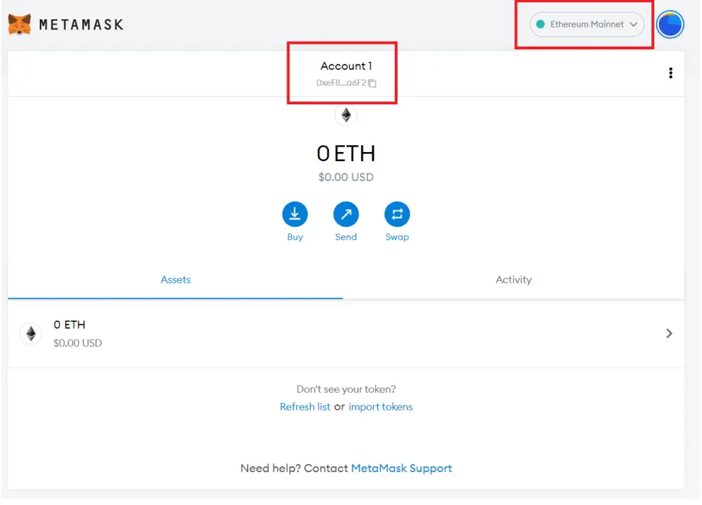The height and width of the screenshot is (505, 702).
Task: Click the Ethereum logo above the balance
Action: [x=346, y=115]
